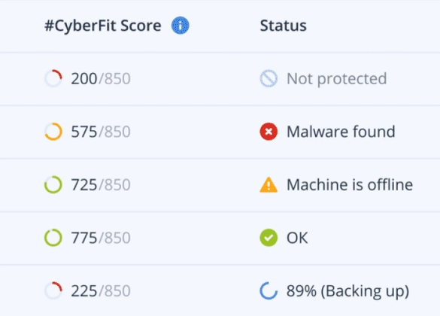Select the 775/850 score value
The width and height of the screenshot is (440, 316).
[101, 238]
